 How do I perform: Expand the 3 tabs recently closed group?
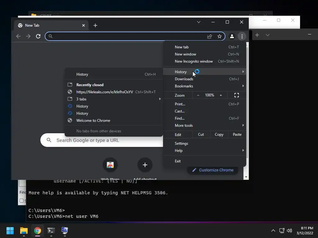[x=114, y=99]
